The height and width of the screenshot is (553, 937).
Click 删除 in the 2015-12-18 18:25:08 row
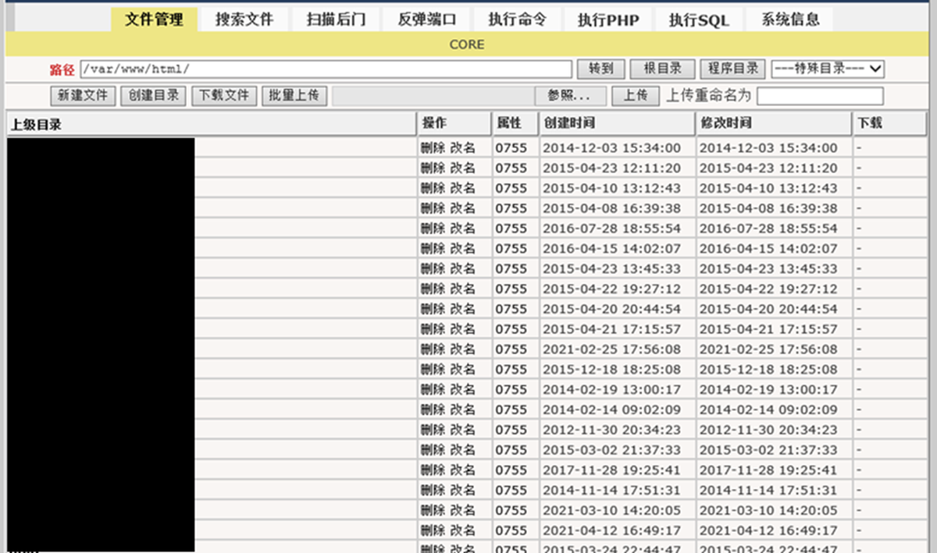click(x=433, y=369)
